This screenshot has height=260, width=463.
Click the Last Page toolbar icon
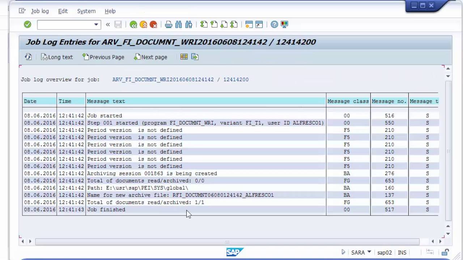tap(234, 25)
